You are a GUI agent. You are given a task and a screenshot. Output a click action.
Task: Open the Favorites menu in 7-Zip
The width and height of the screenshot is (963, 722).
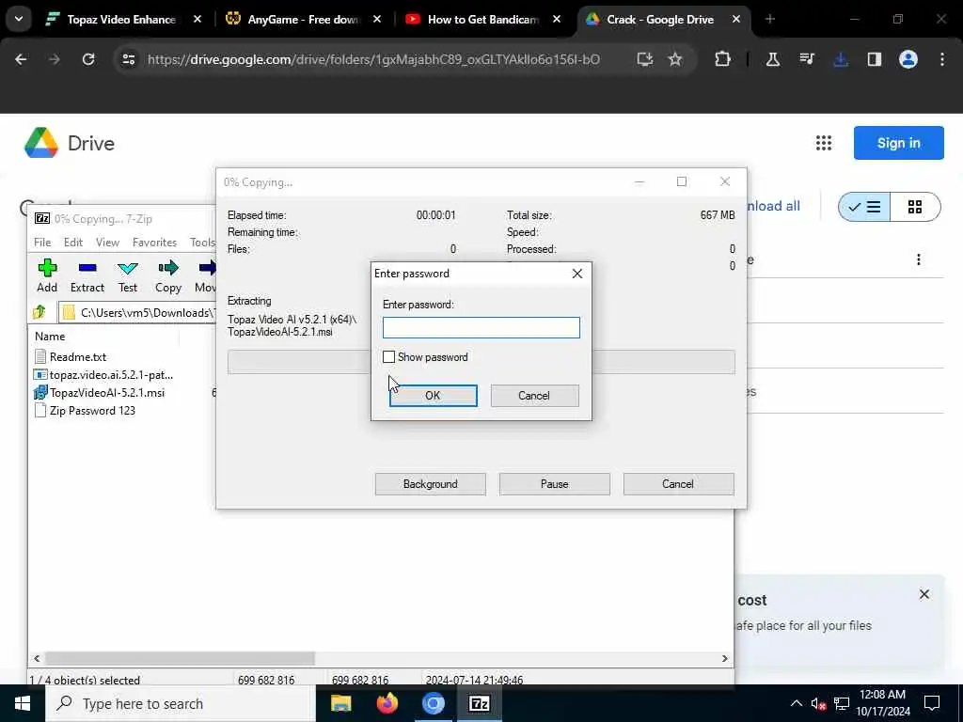click(154, 243)
